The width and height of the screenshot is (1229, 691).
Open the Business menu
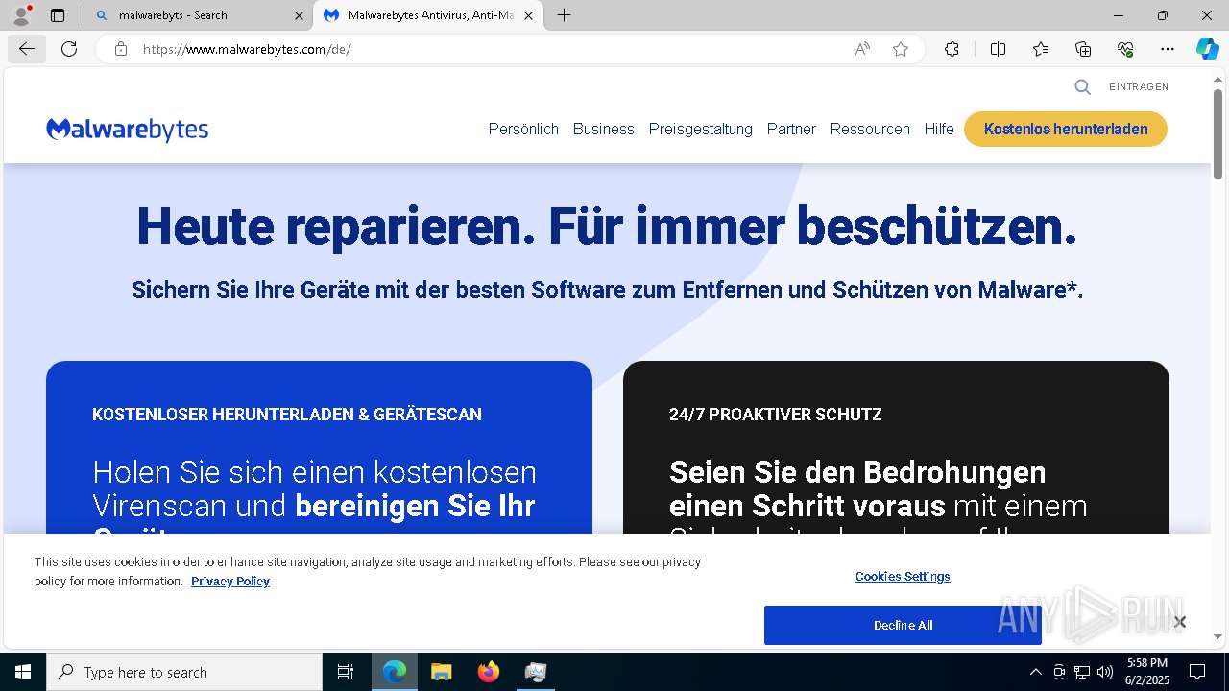[x=603, y=129]
